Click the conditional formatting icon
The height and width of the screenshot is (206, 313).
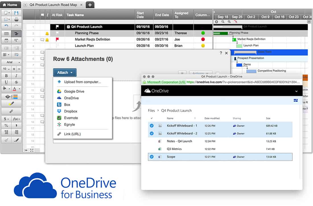11,97
